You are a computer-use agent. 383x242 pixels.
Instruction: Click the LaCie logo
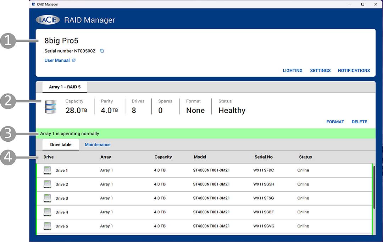(48, 20)
